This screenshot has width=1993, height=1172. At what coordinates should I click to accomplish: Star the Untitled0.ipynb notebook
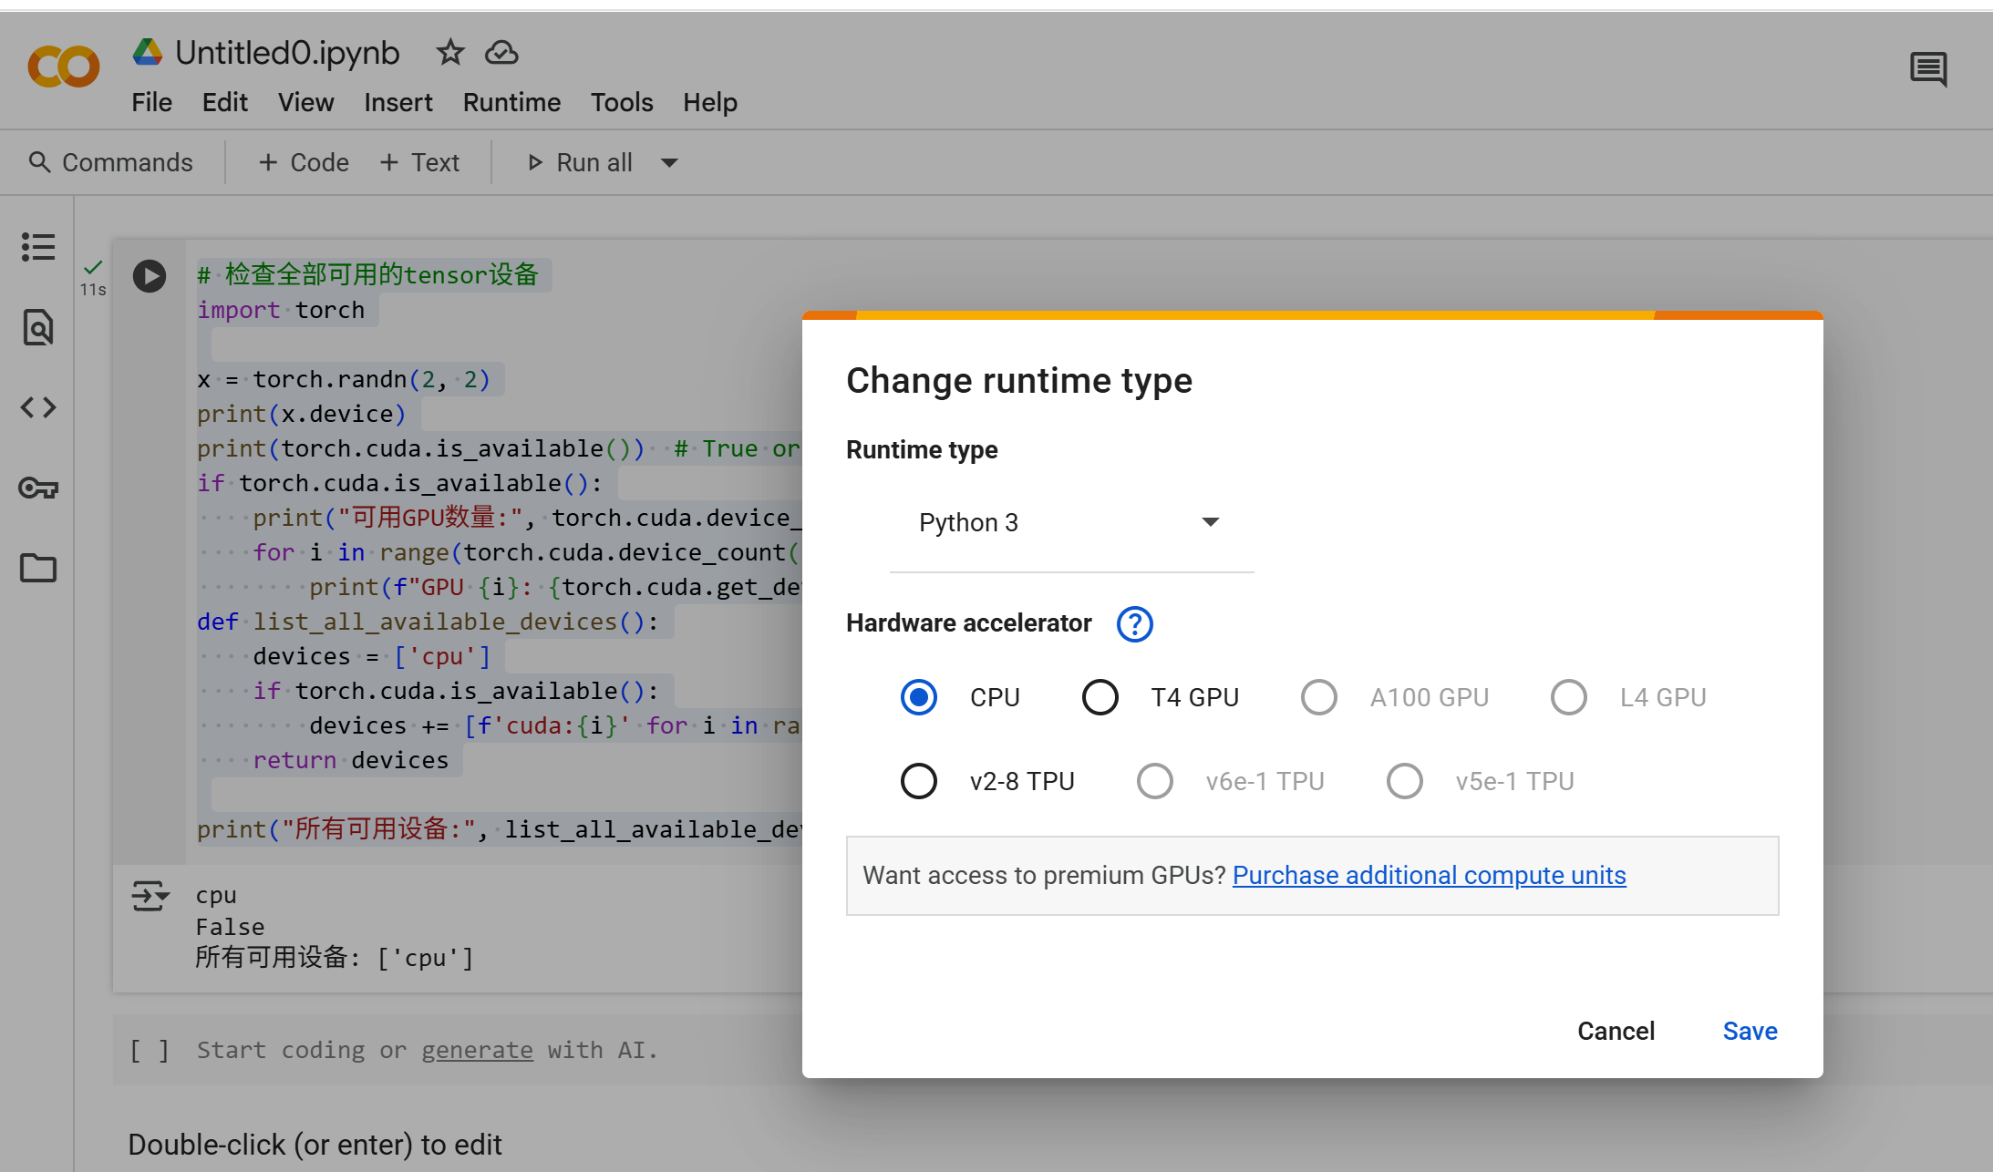pos(449,53)
